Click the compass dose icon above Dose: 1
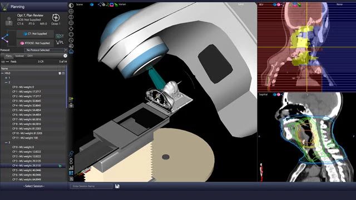This screenshot has width=356, height=200. pos(56,17)
